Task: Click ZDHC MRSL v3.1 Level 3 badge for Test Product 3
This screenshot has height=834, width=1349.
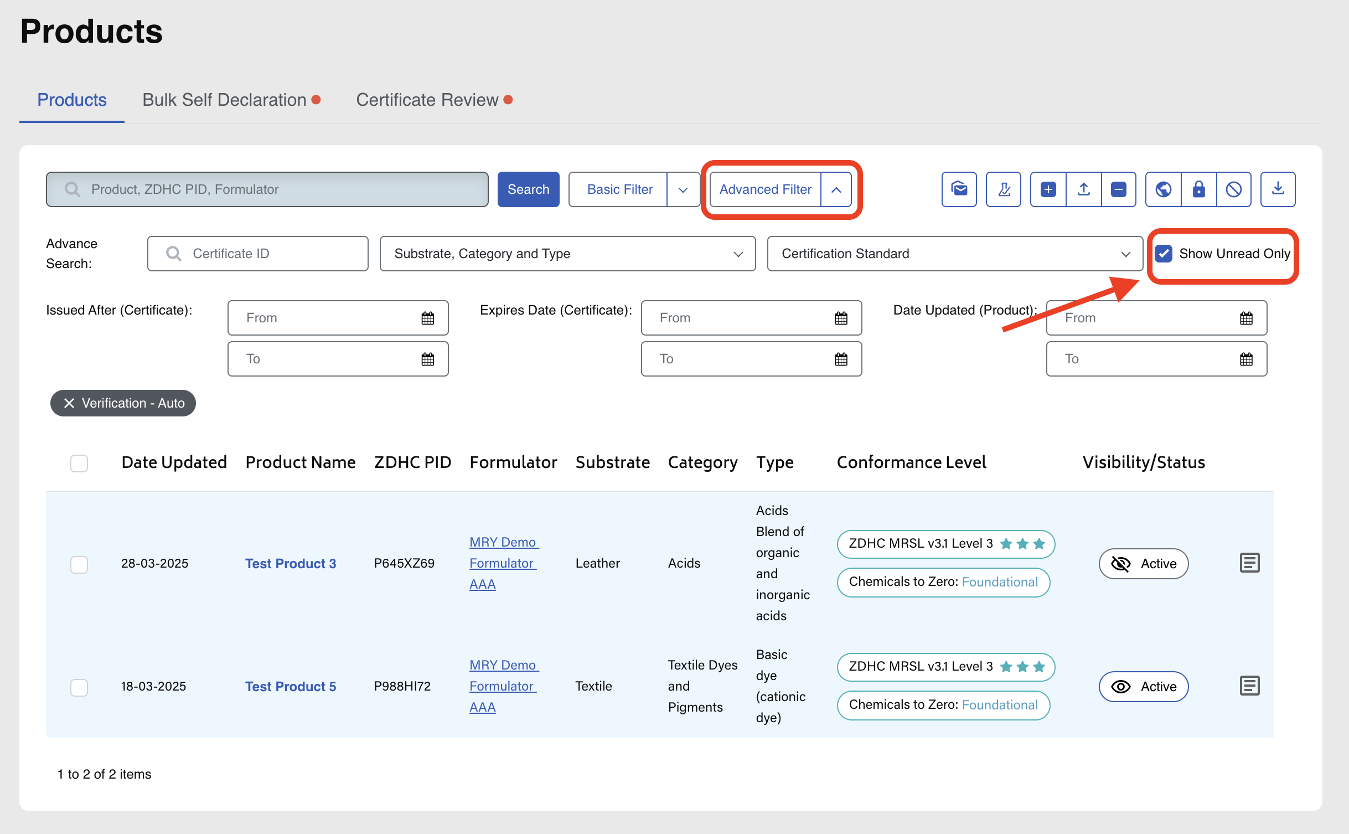Action: (x=946, y=544)
